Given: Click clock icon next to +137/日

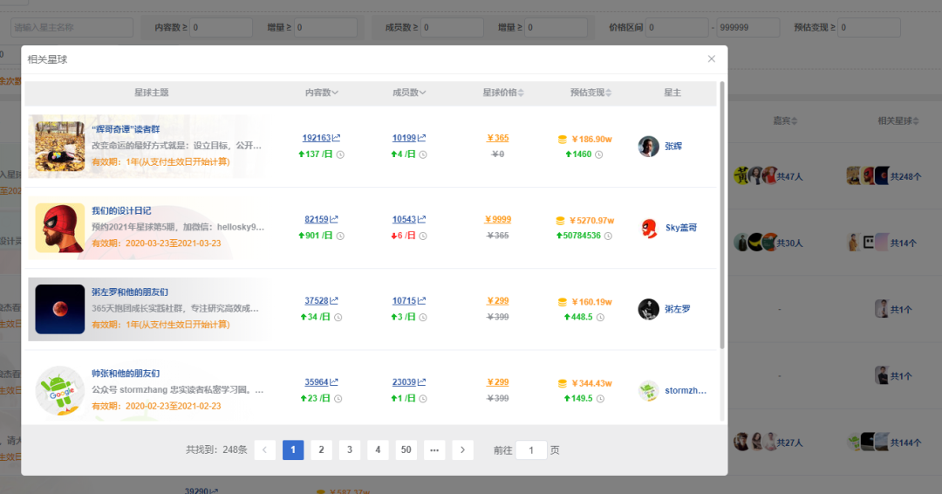Looking at the screenshot, I should (340, 154).
